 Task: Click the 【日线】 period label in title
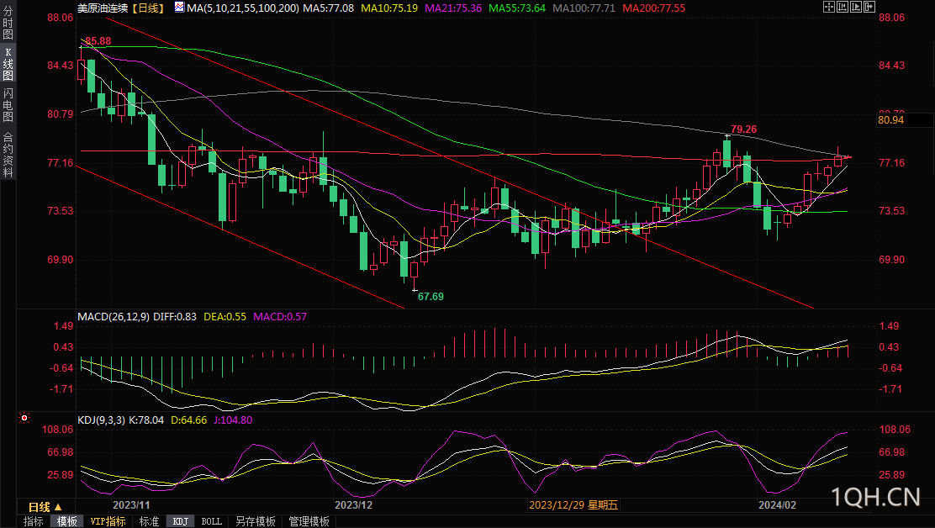(147, 8)
